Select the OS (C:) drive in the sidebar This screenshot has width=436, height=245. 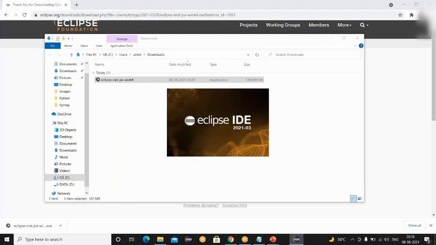pos(64,178)
